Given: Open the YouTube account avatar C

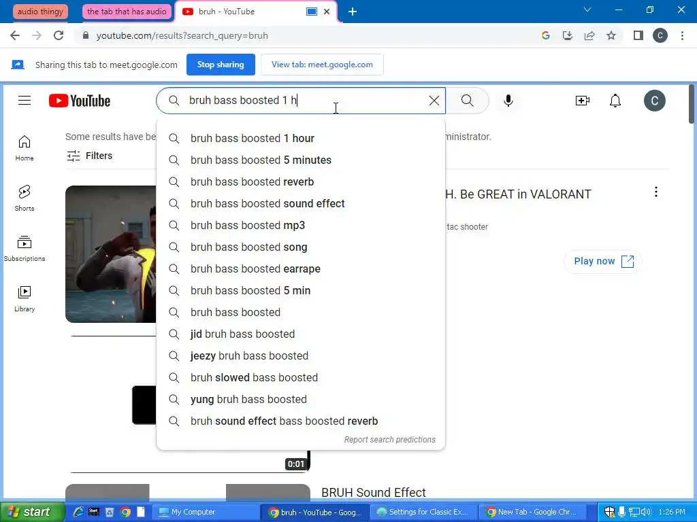Looking at the screenshot, I should click(654, 101).
